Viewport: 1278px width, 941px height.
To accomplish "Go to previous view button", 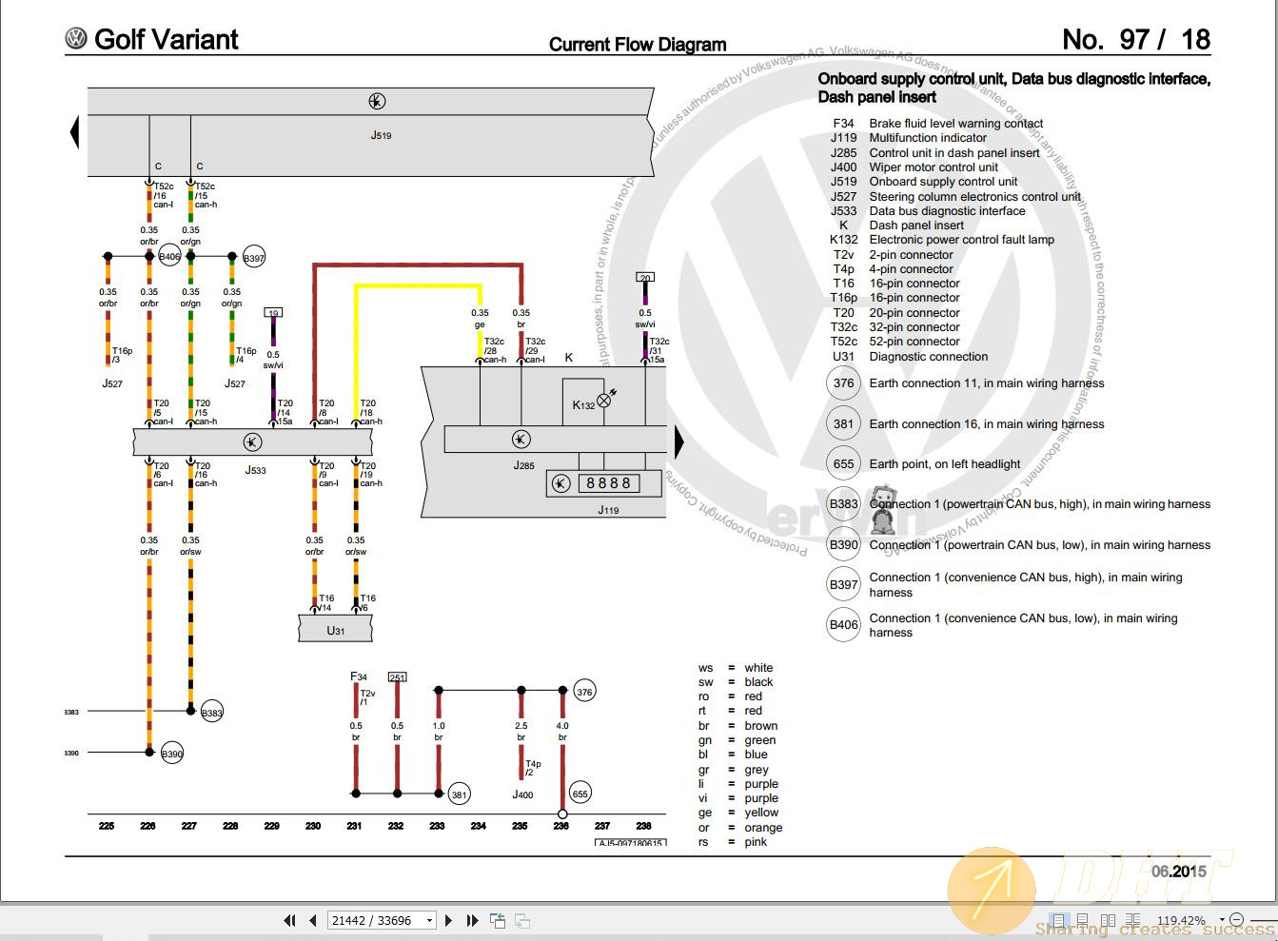I will [498, 920].
